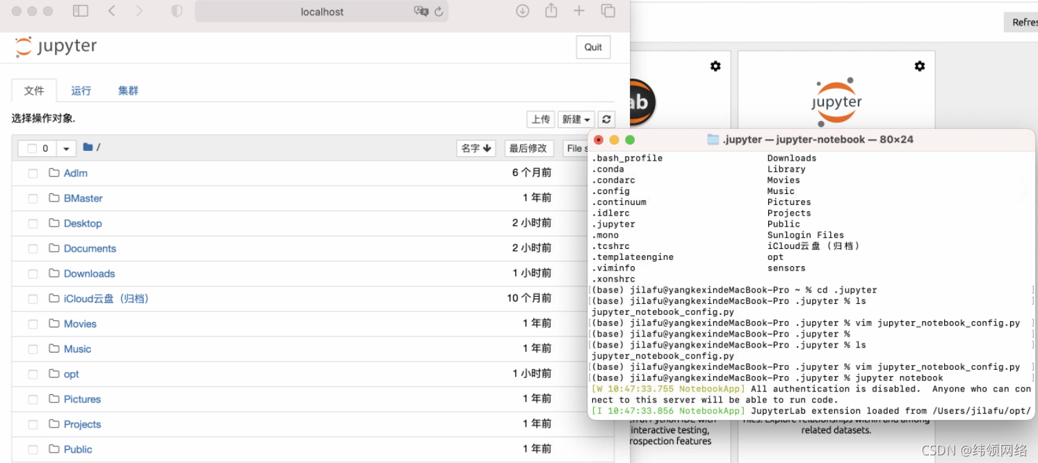Click the Jupyter logo
Screen dimensions: 1038x463
56,47
